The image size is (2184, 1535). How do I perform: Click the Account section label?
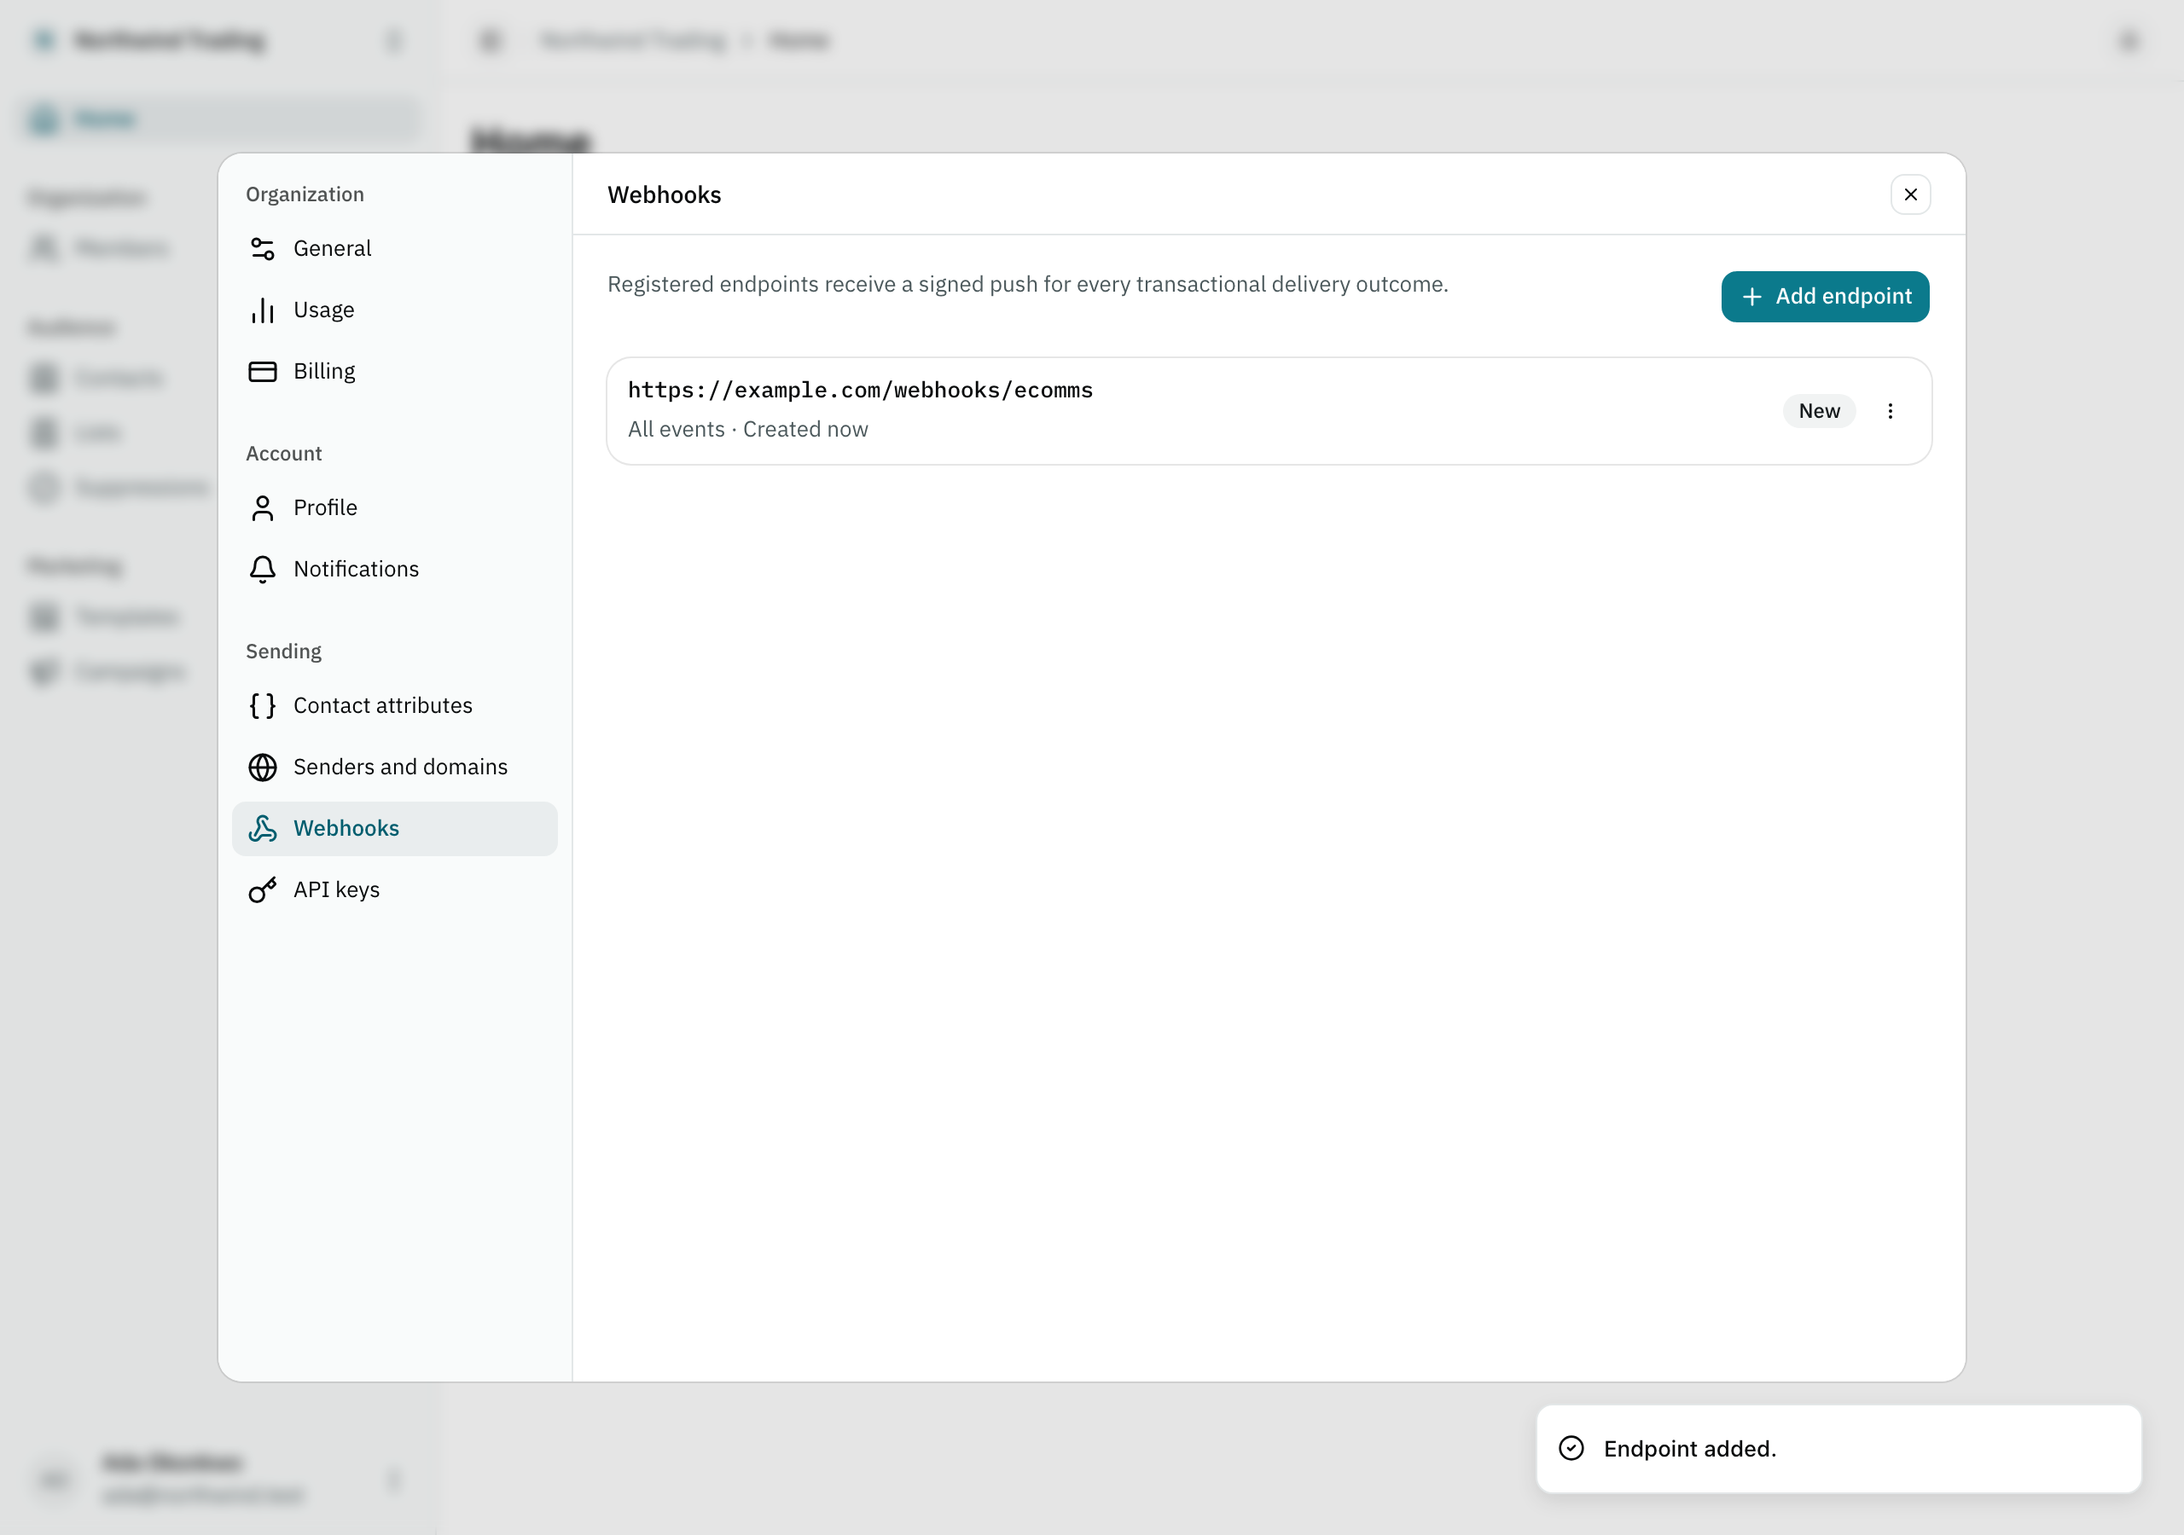coord(283,454)
